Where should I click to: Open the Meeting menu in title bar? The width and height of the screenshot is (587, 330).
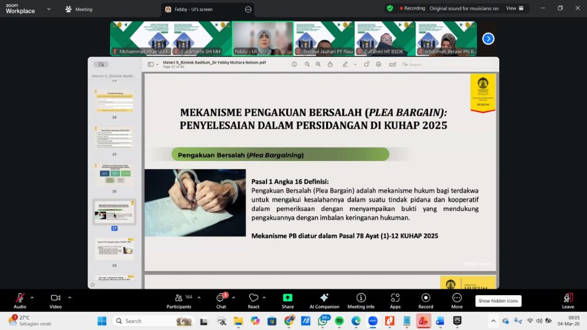[79, 9]
